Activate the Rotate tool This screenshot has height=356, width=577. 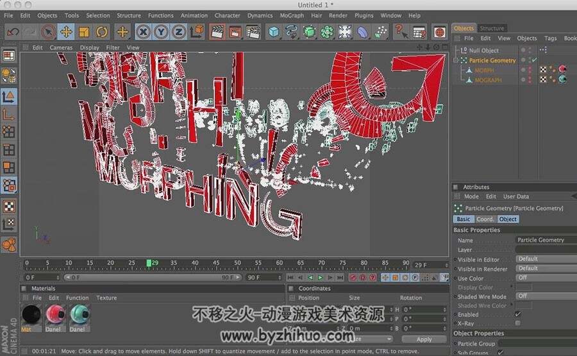[x=101, y=32]
